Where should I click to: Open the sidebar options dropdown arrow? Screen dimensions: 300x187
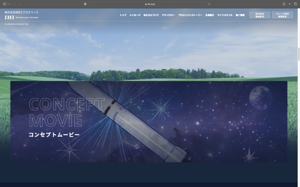tap(9, 4)
